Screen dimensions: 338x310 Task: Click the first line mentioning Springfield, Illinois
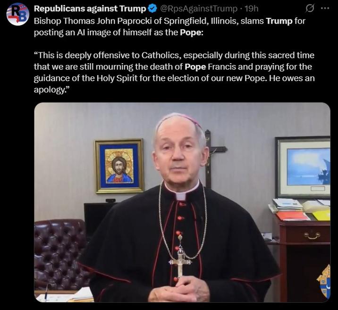[x=169, y=21]
